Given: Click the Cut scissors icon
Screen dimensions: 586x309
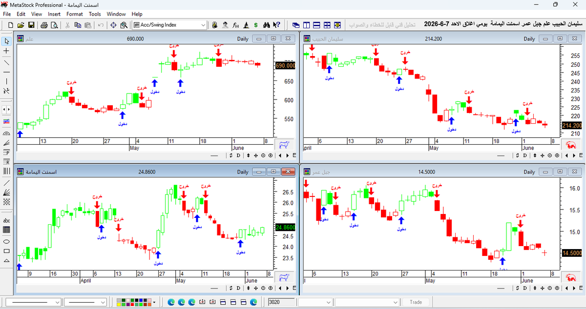Looking at the screenshot, I should point(67,25).
